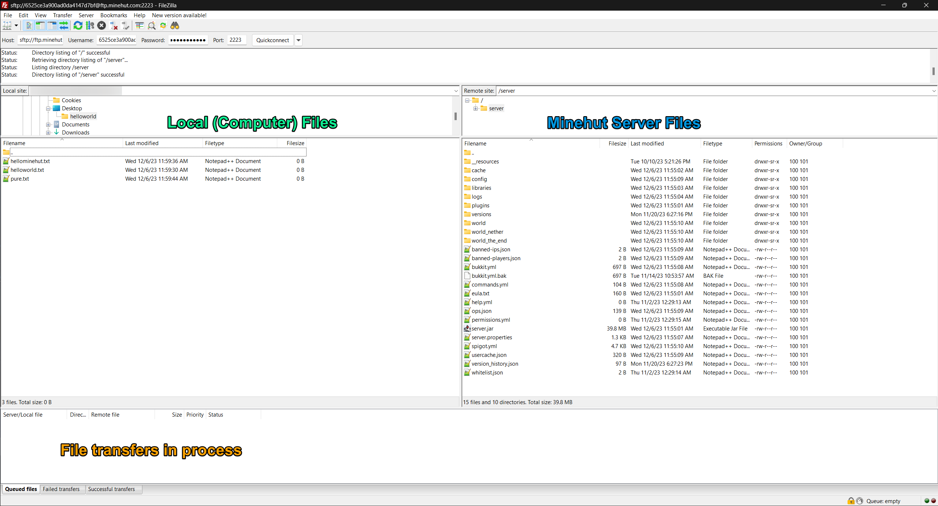Screen dimensions: 938x506
Task: Collapse the remote root folder
Action: click(467, 101)
